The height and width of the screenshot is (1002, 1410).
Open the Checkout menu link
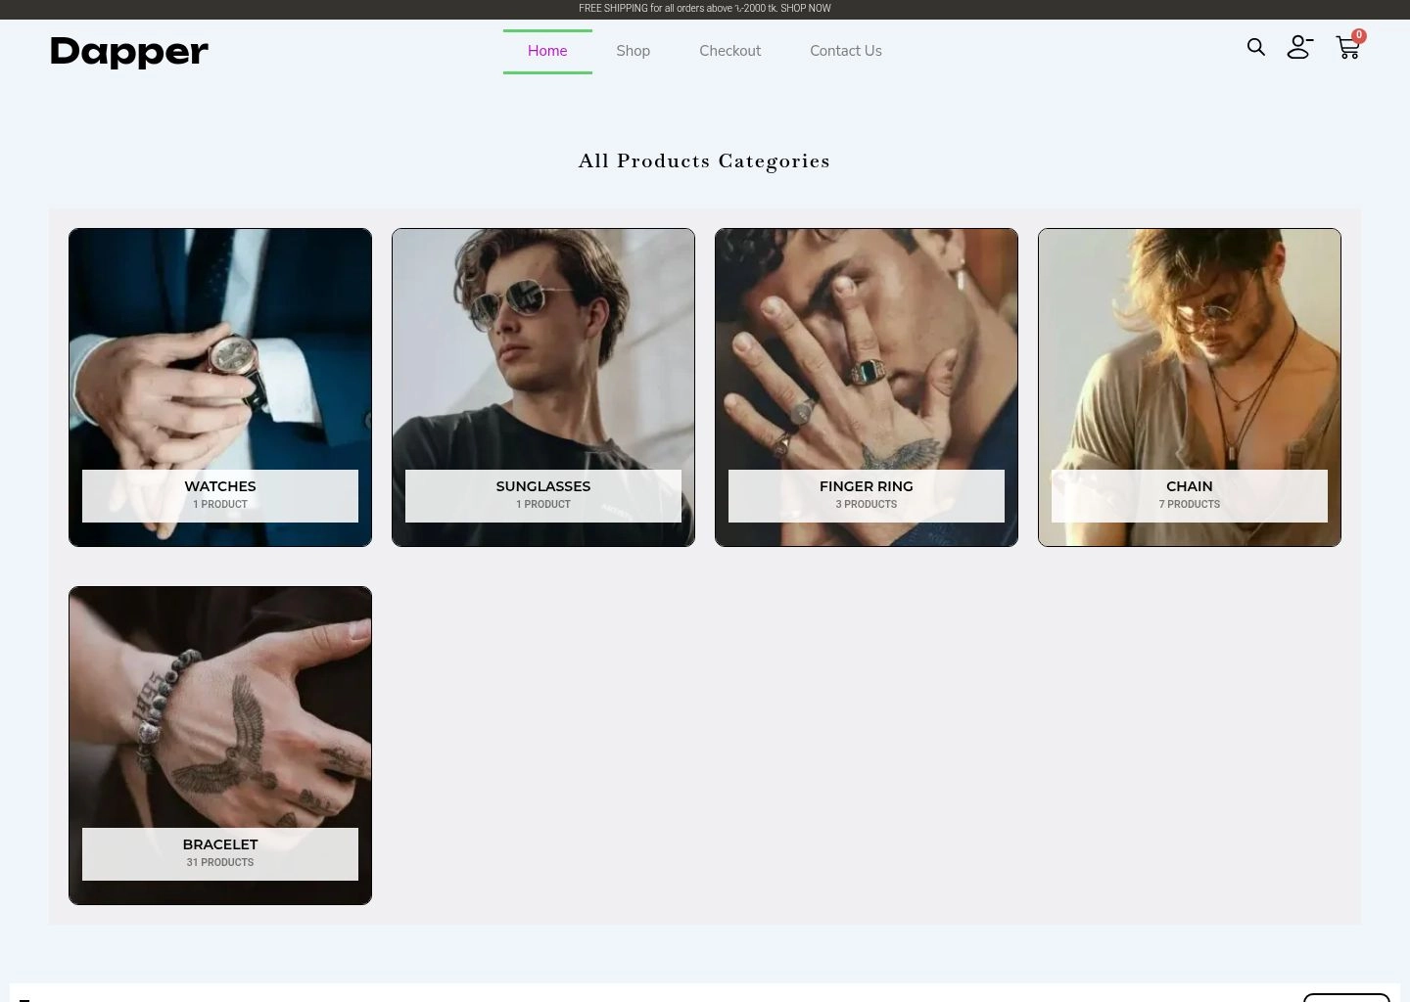[x=729, y=51]
